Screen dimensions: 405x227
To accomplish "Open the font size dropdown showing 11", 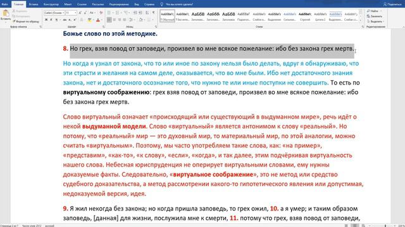I will (75, 13).
